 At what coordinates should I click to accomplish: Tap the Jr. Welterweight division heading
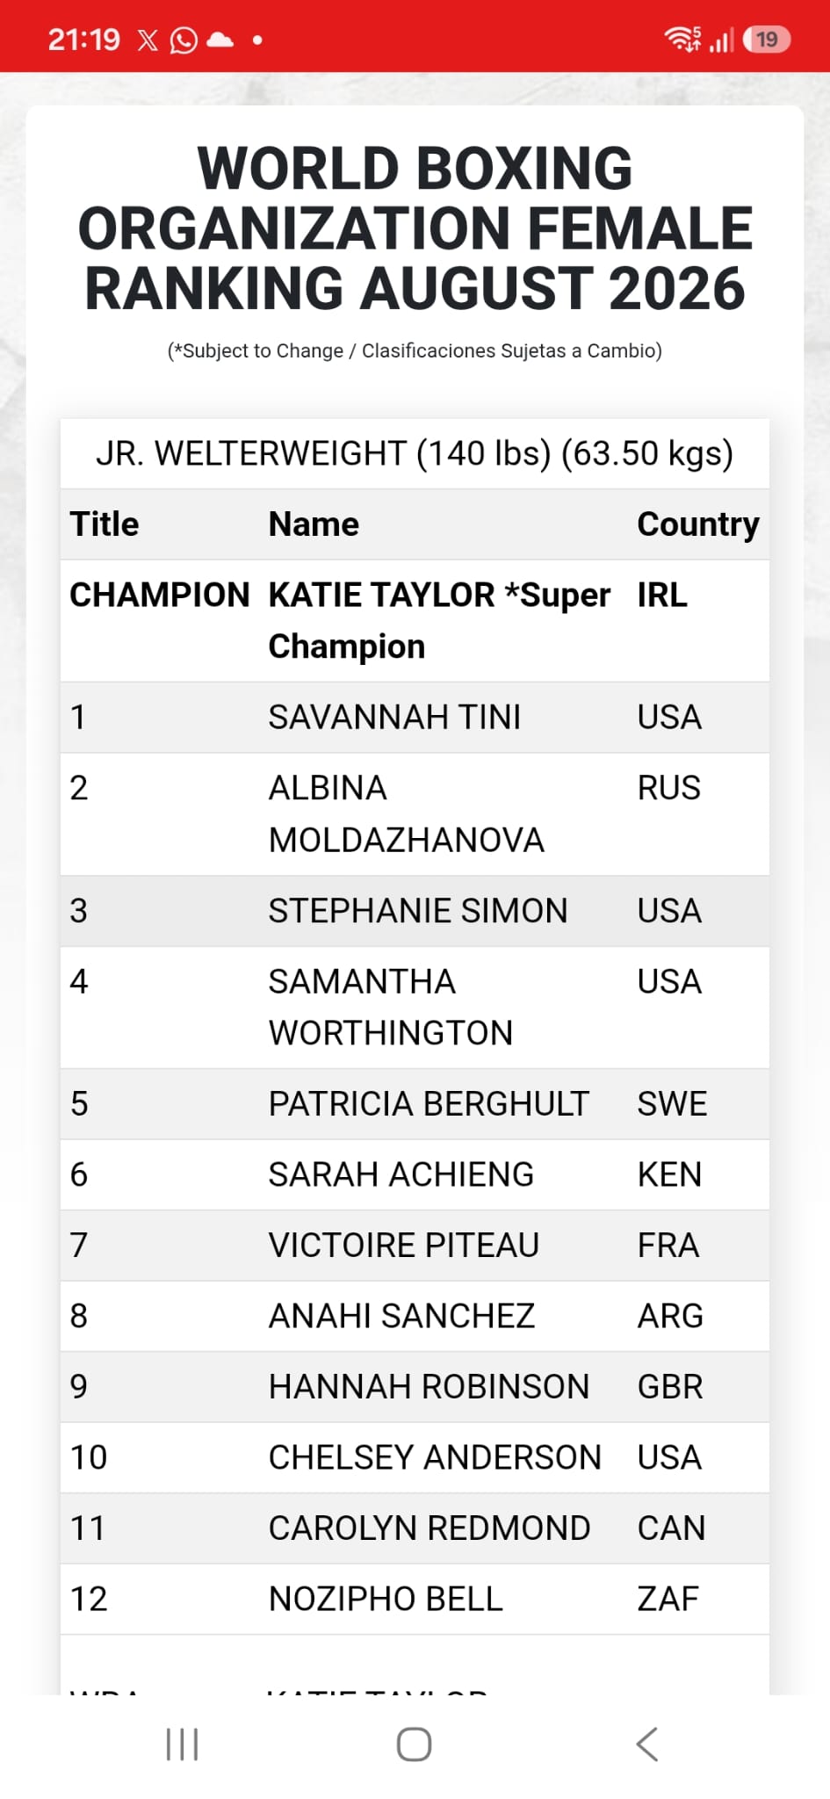(x=415, y=453)
